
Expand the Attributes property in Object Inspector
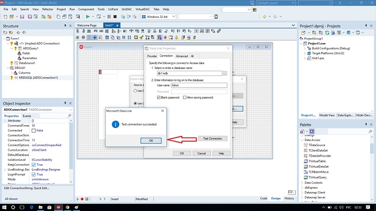click(5, 121)
